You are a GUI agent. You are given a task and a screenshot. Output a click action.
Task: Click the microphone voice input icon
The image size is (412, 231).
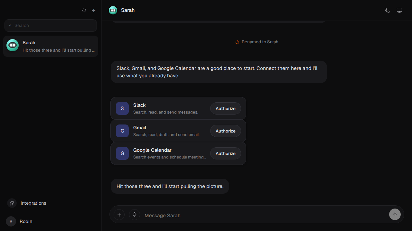(x=135, y=215)
